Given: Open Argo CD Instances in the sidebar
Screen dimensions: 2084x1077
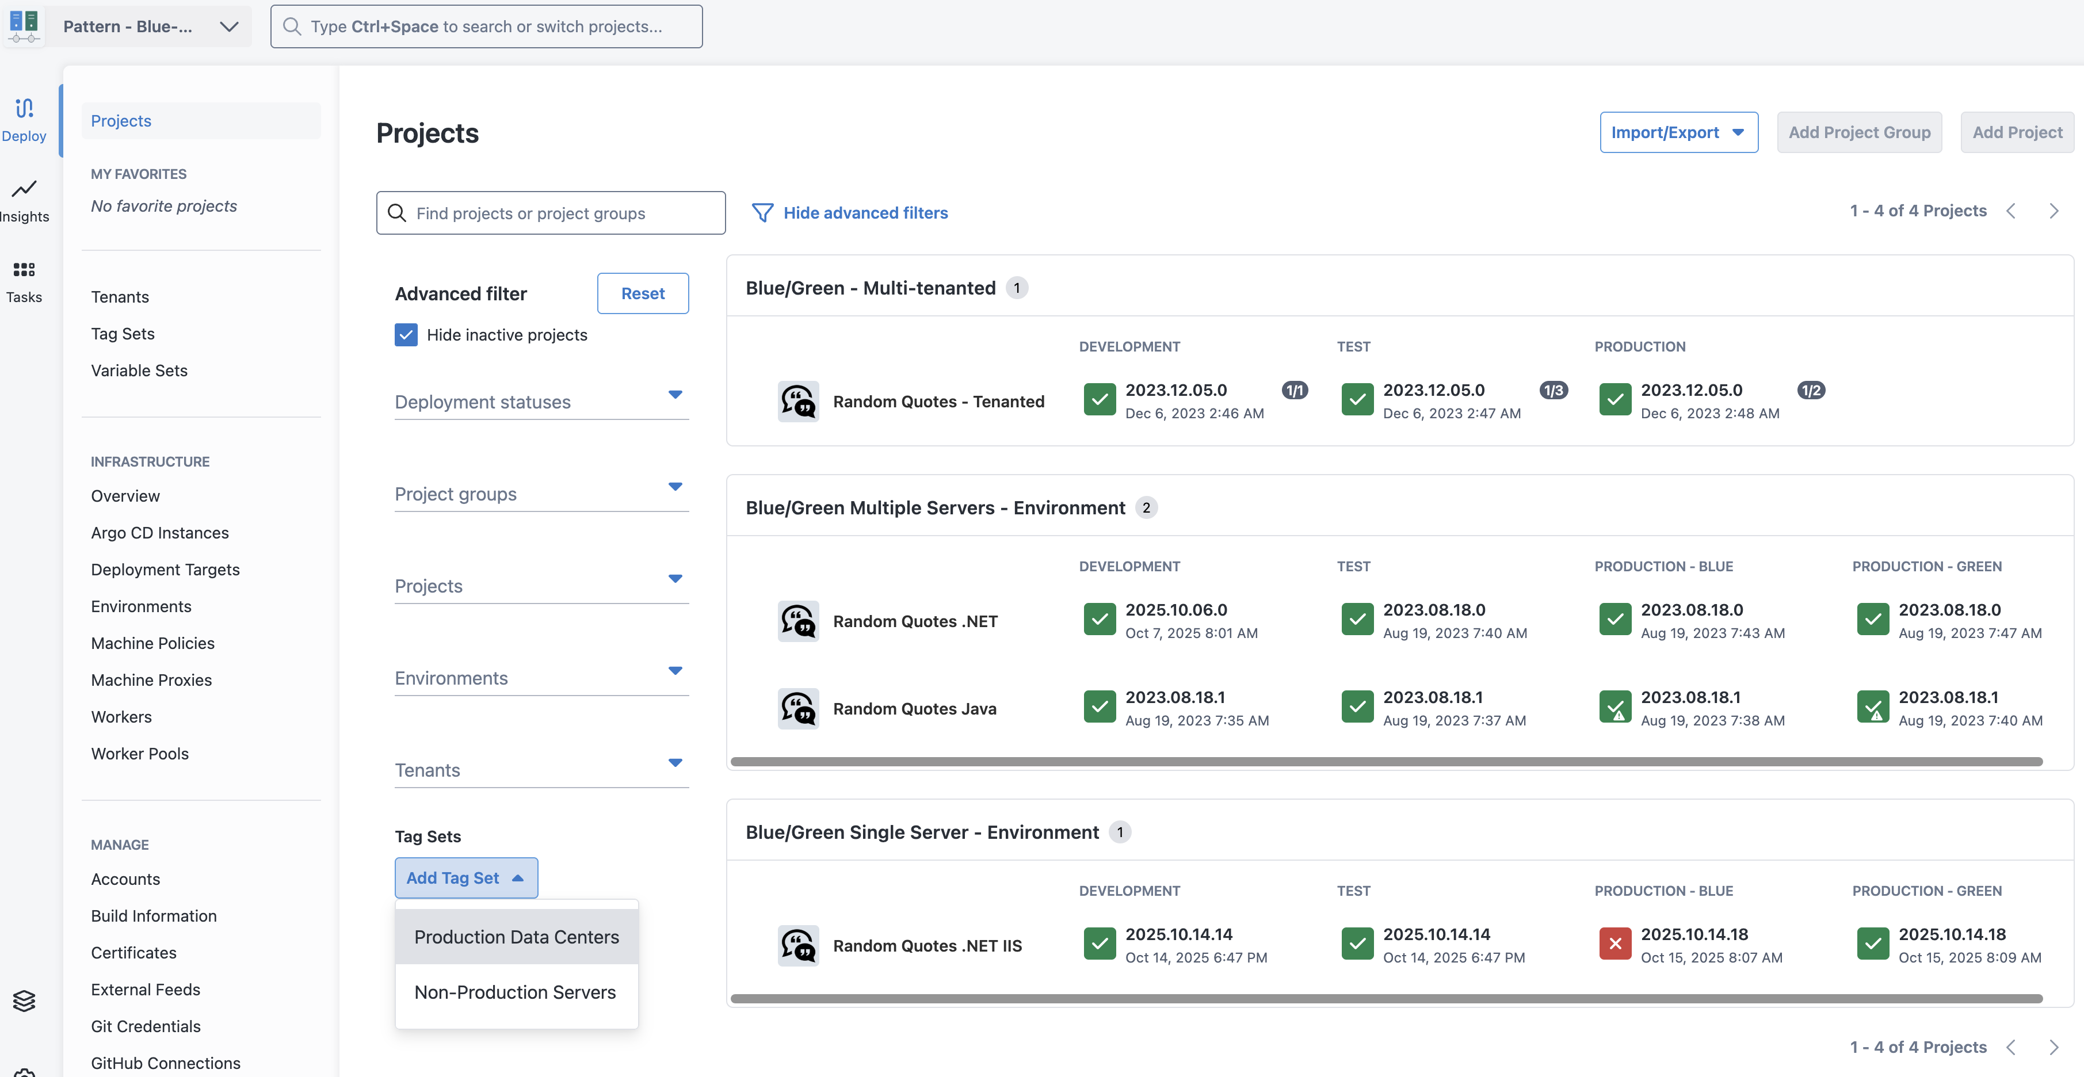Looking at the screenshot, I should (159, 533).
